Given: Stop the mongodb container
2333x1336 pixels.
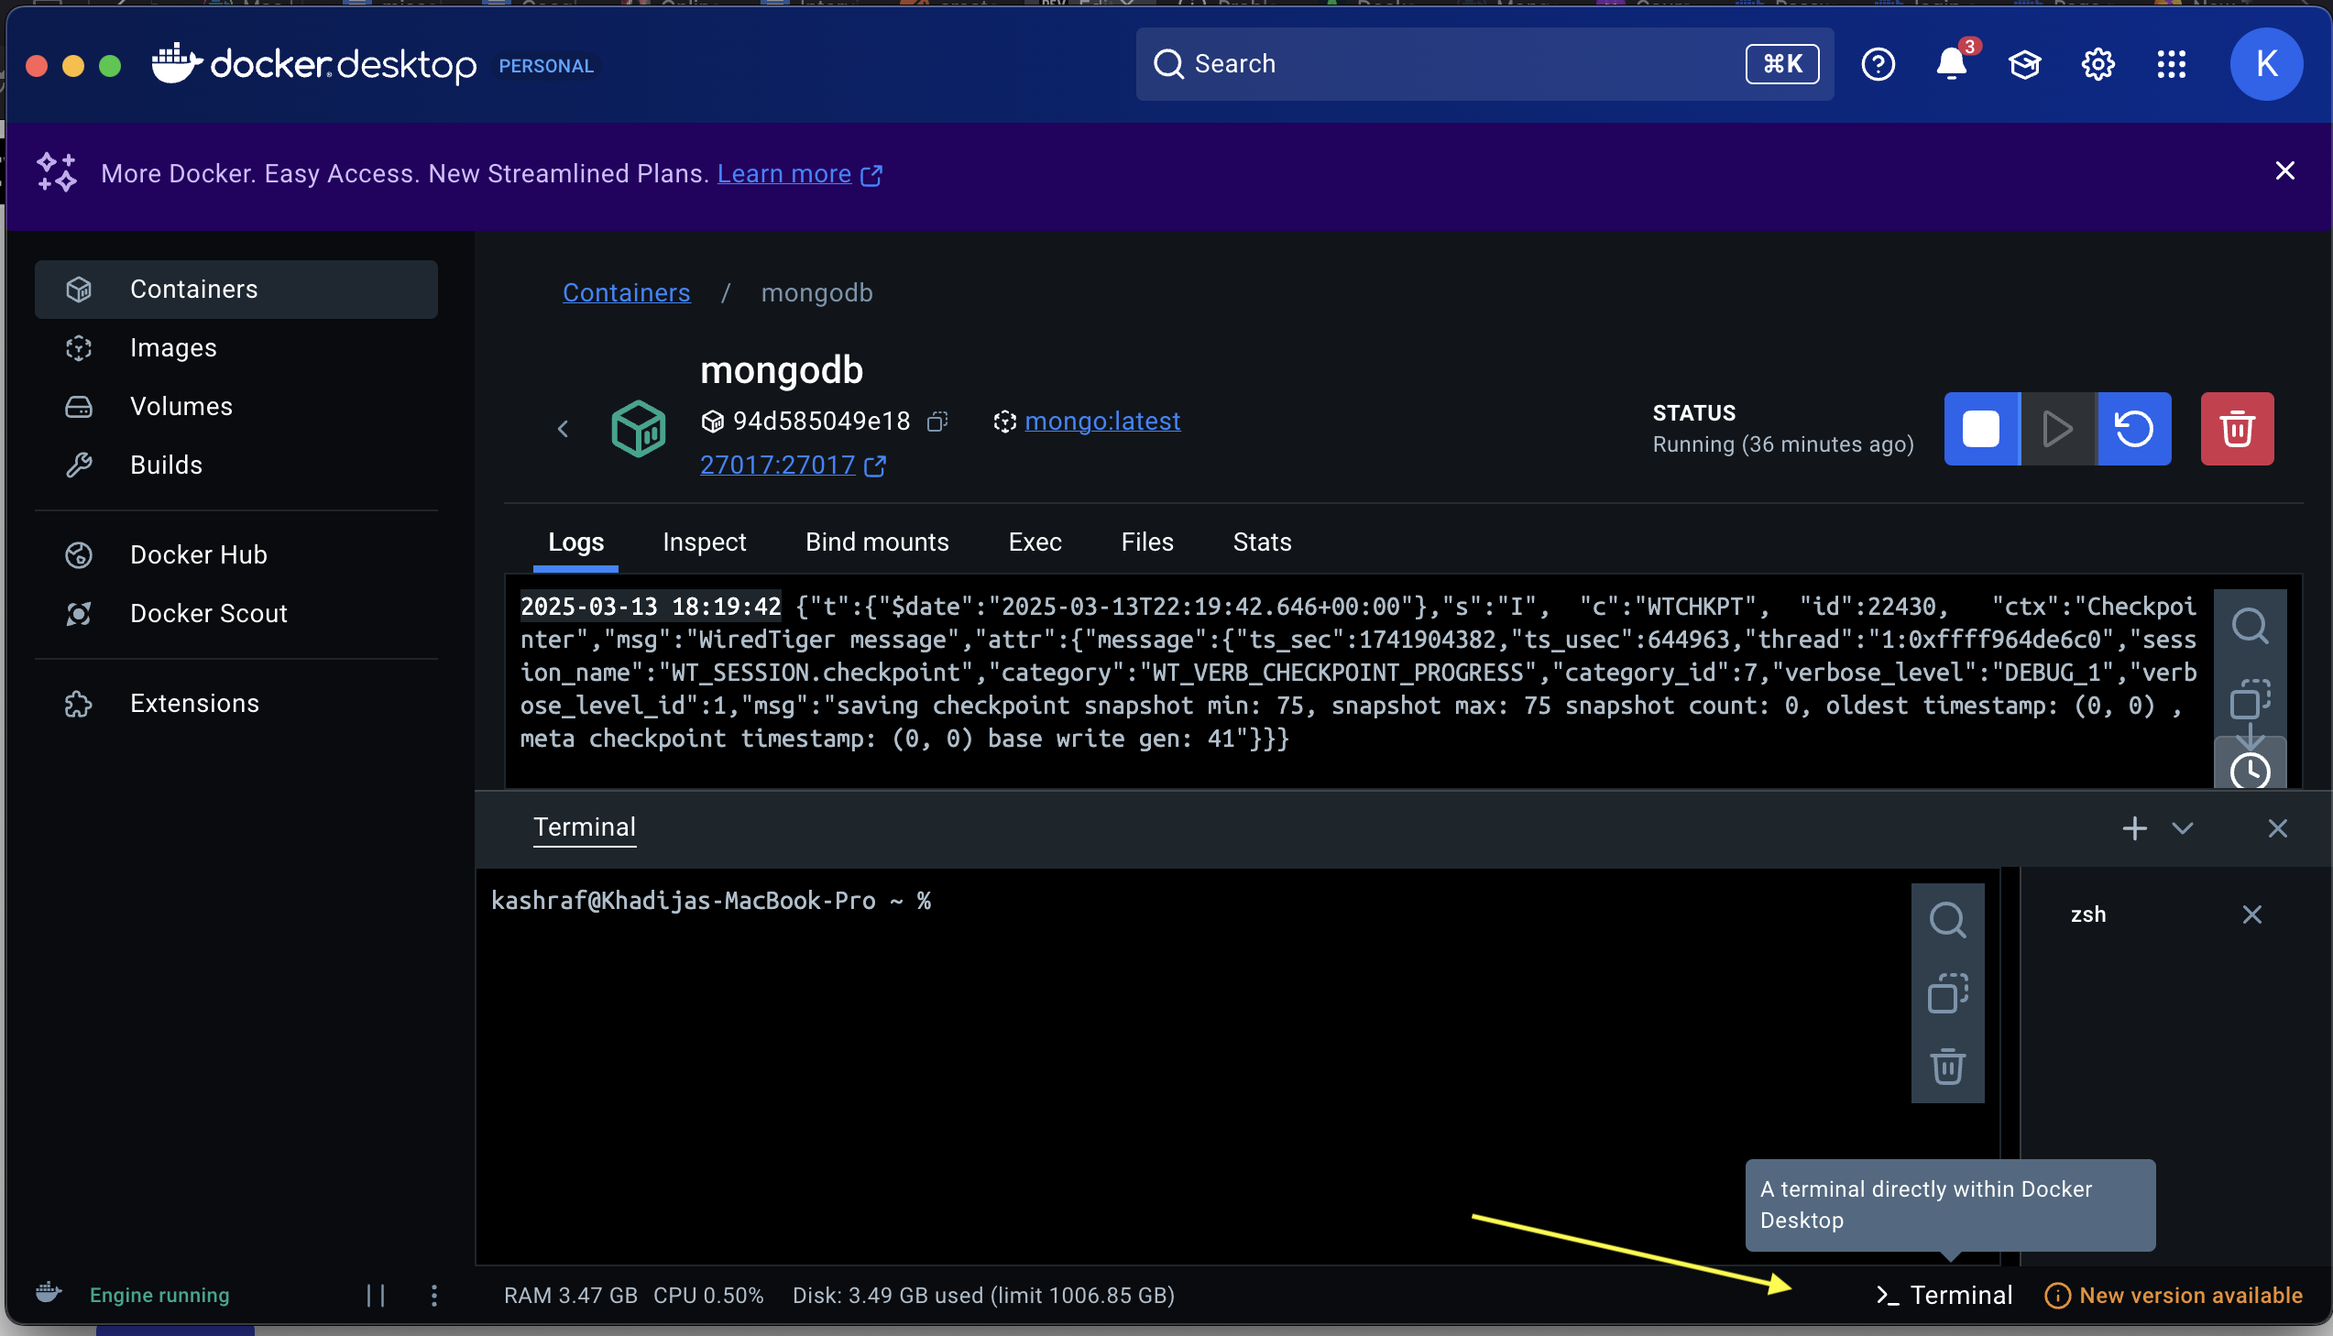Looking at the screenshot, I should [1982, 429].
